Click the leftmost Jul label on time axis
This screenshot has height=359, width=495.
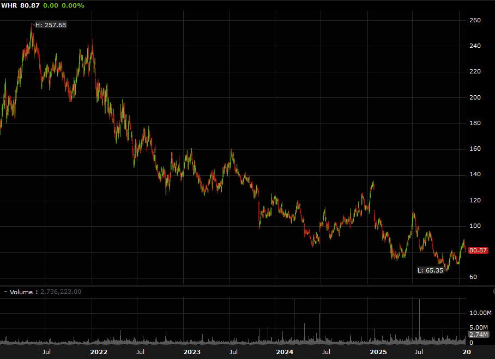coord(46,352)
